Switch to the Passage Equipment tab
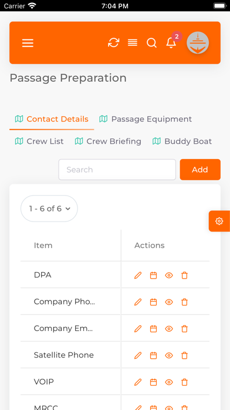230x410 pixels. click(x=146, y=119)
